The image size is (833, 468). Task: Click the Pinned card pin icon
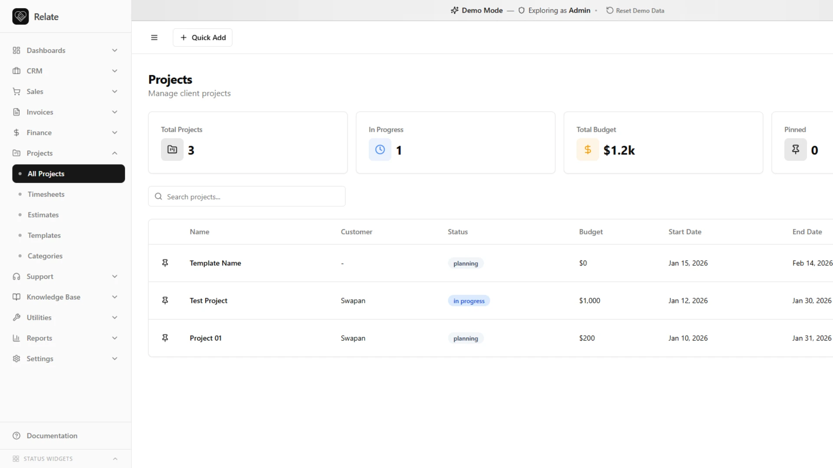tap(796, 149)
